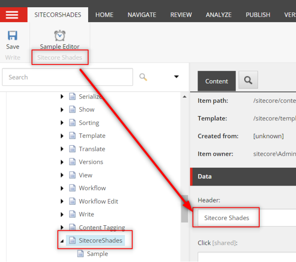The width and height of the screenshot is (296, 262).
Task: Open the REVIEW ribbon tab
Action: (181, 15)
